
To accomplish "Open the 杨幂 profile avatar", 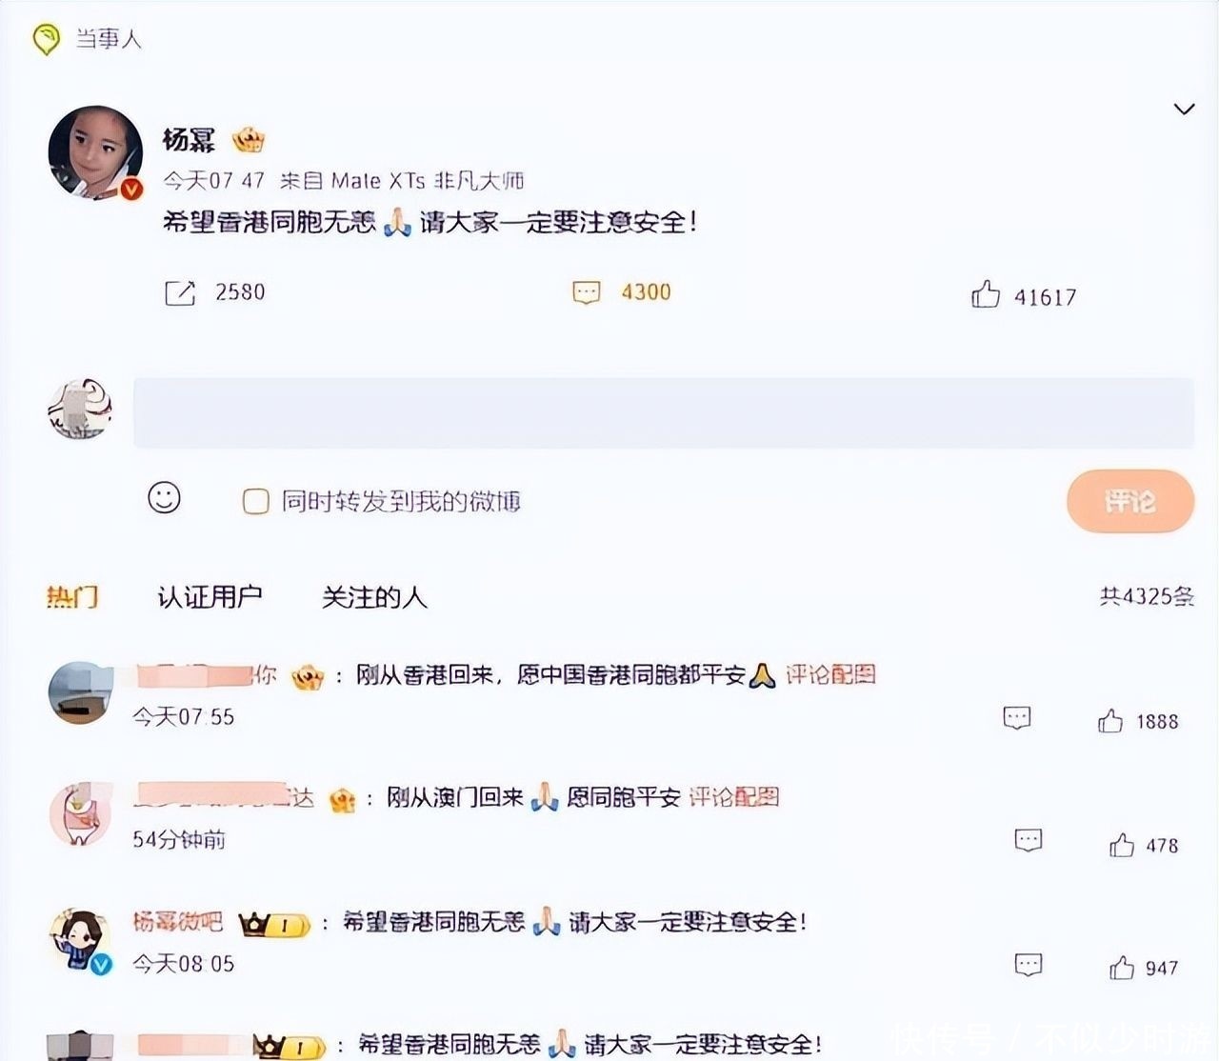I will pyautogui.click(x=95, y=153).
